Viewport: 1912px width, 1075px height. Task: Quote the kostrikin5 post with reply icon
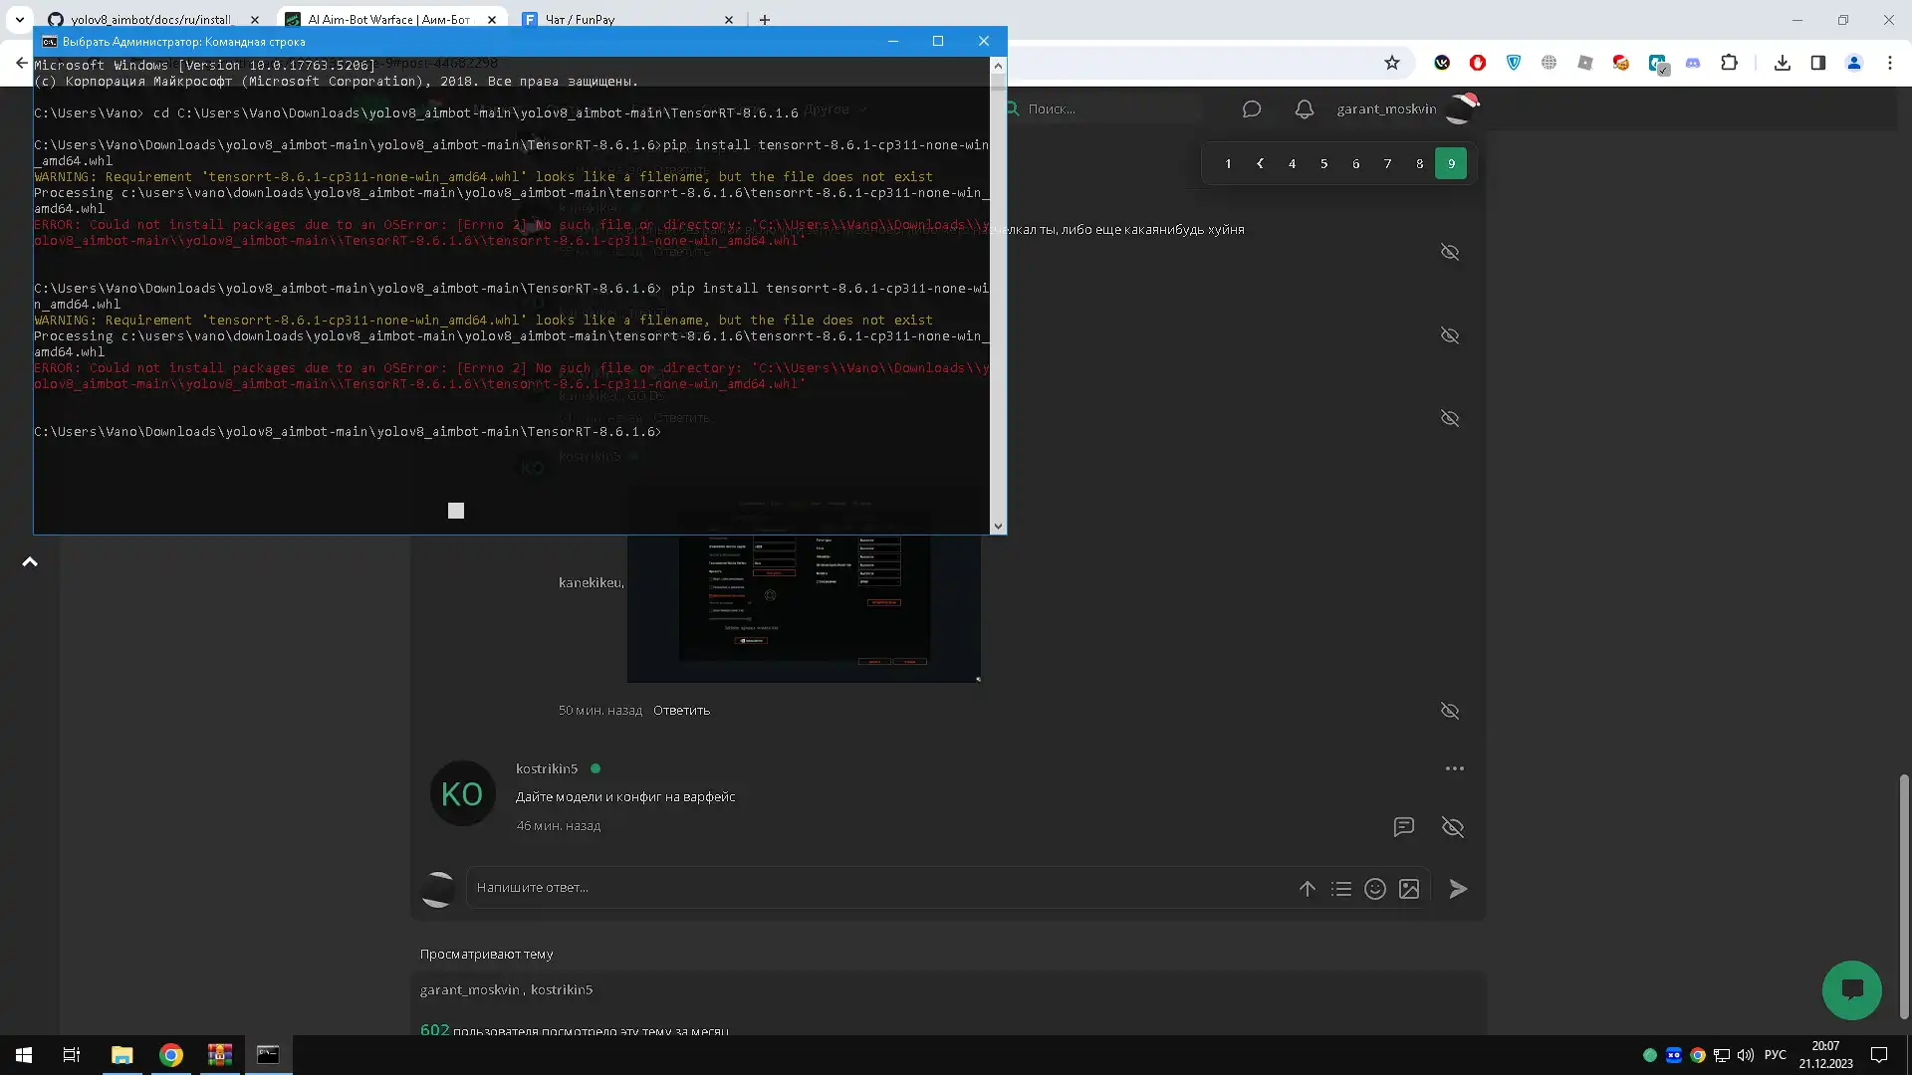click(x=1404, y=827)
